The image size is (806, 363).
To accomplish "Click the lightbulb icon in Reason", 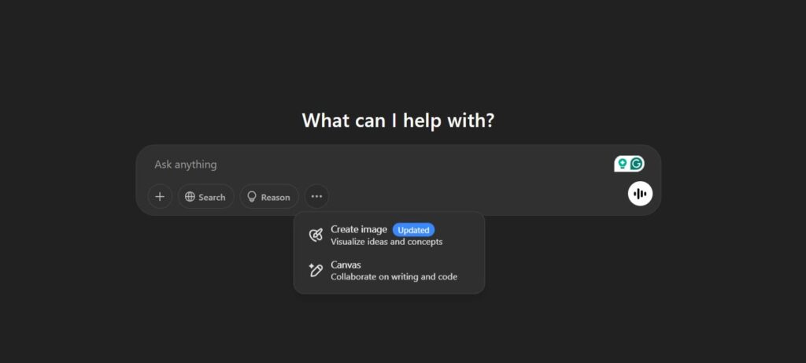I will 253,197.
